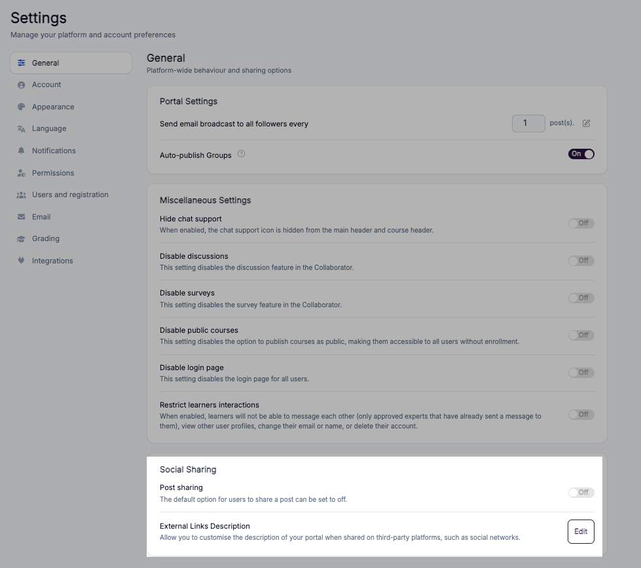This screenshot has width=641, height=568.
Task: Switch on Post sharing toggle
Action: 581,493
